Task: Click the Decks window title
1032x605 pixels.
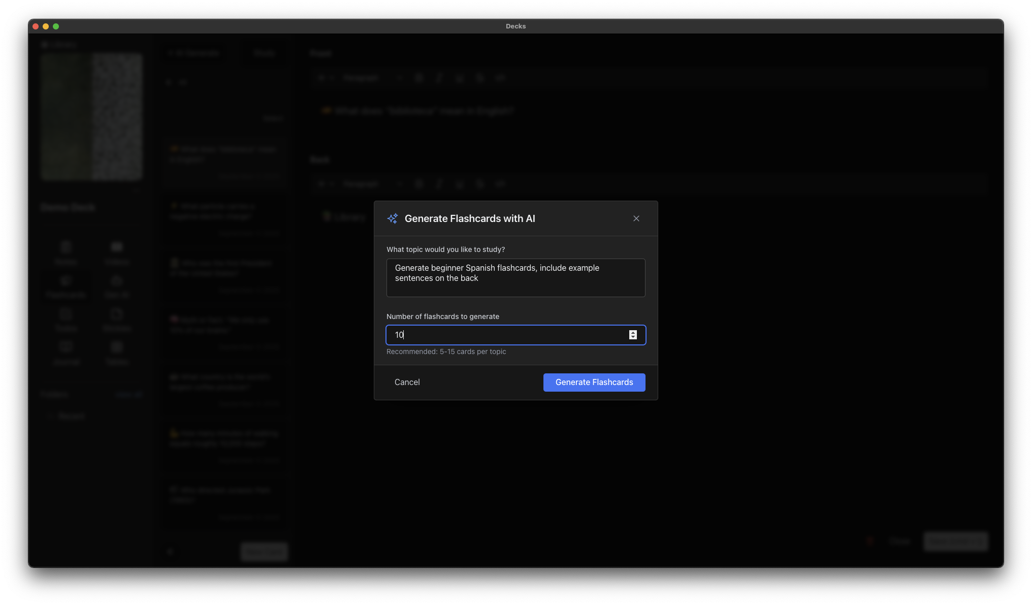Action: click(x=515, y=26)
